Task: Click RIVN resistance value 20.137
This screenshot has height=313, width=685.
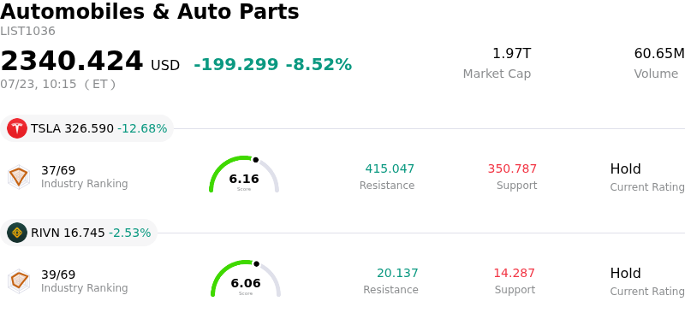Action: pos(397,273)
